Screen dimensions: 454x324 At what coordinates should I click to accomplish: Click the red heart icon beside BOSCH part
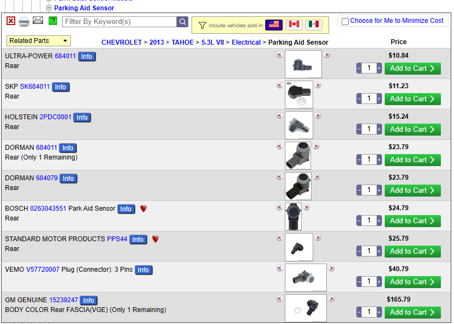(144, 209)
